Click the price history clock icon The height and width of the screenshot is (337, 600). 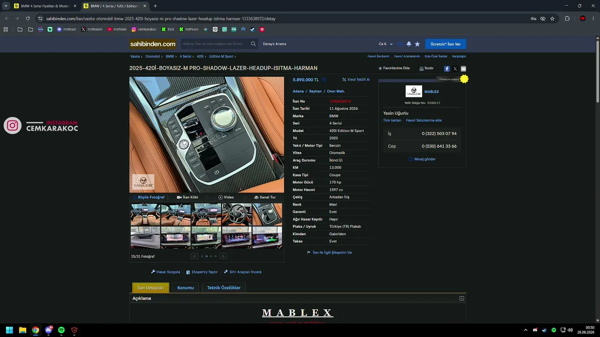pos(324,80)
